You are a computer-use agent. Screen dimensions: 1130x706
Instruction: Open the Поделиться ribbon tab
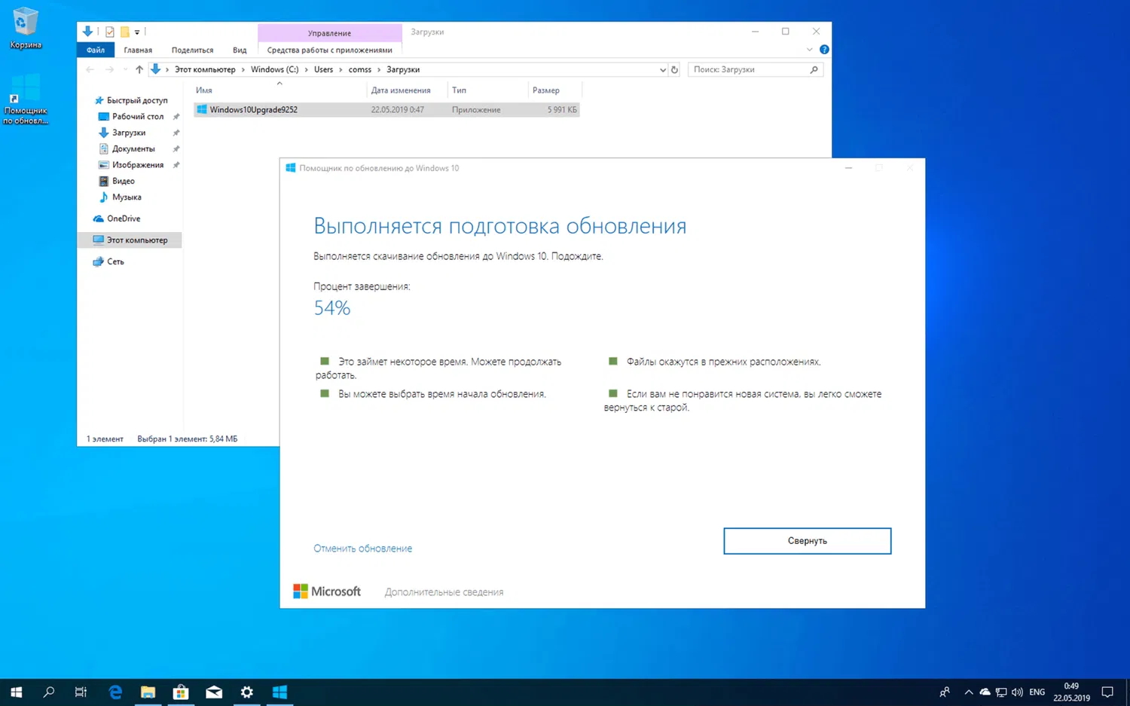[x=192, y=50]
